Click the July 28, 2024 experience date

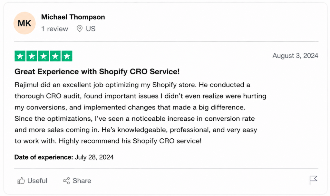click(x=94, y=157)
